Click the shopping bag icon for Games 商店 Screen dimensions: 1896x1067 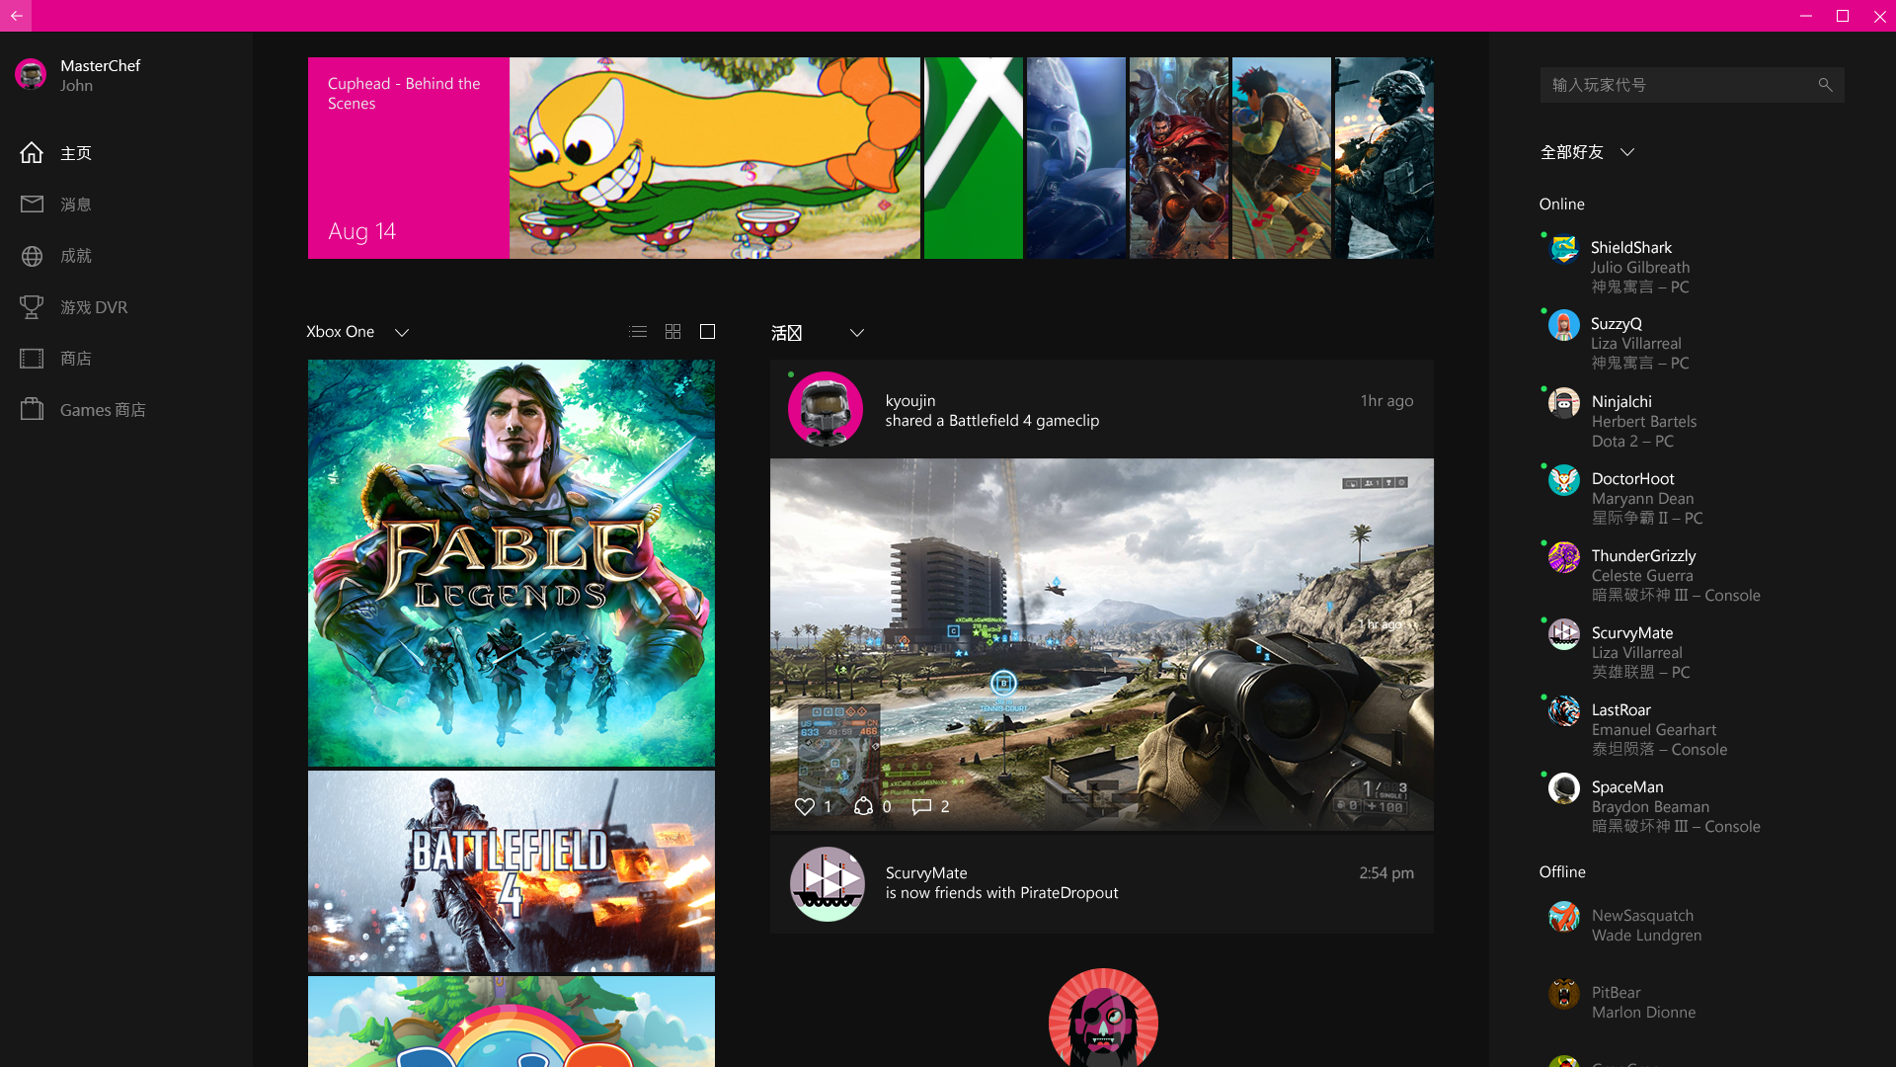pos(32,409)
